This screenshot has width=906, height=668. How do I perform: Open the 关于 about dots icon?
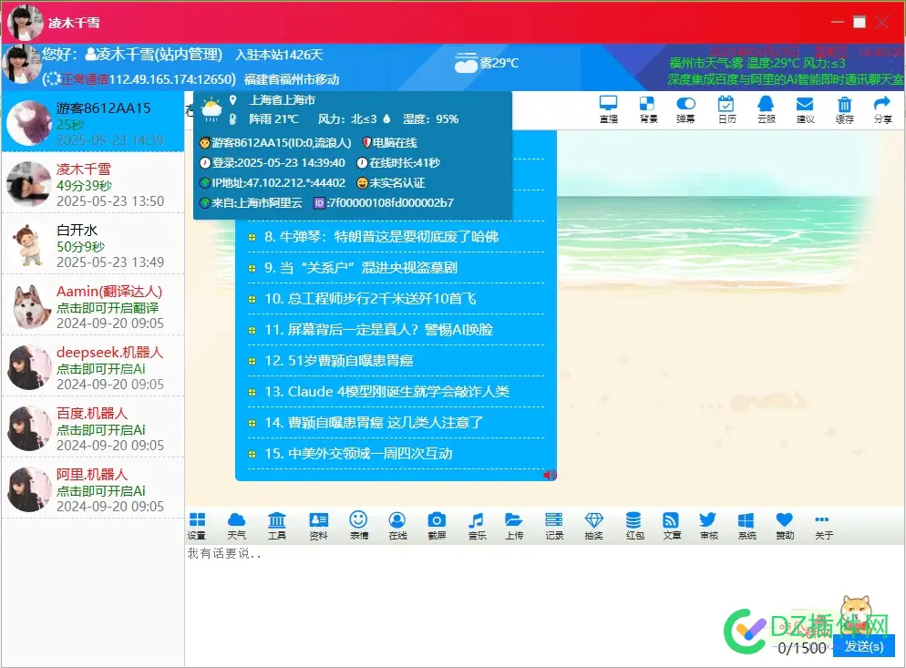823,526
